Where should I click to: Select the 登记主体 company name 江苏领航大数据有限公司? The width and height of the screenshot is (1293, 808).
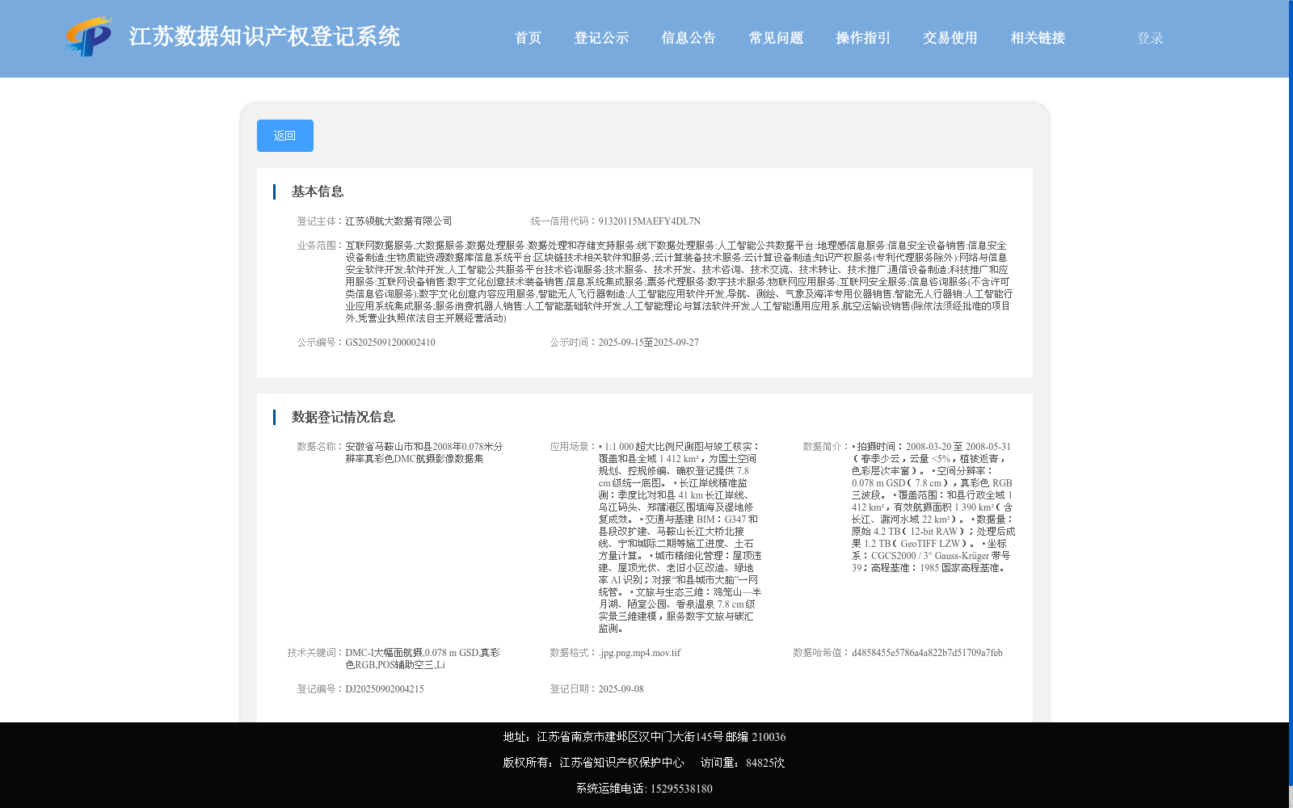tap(398, 220)
